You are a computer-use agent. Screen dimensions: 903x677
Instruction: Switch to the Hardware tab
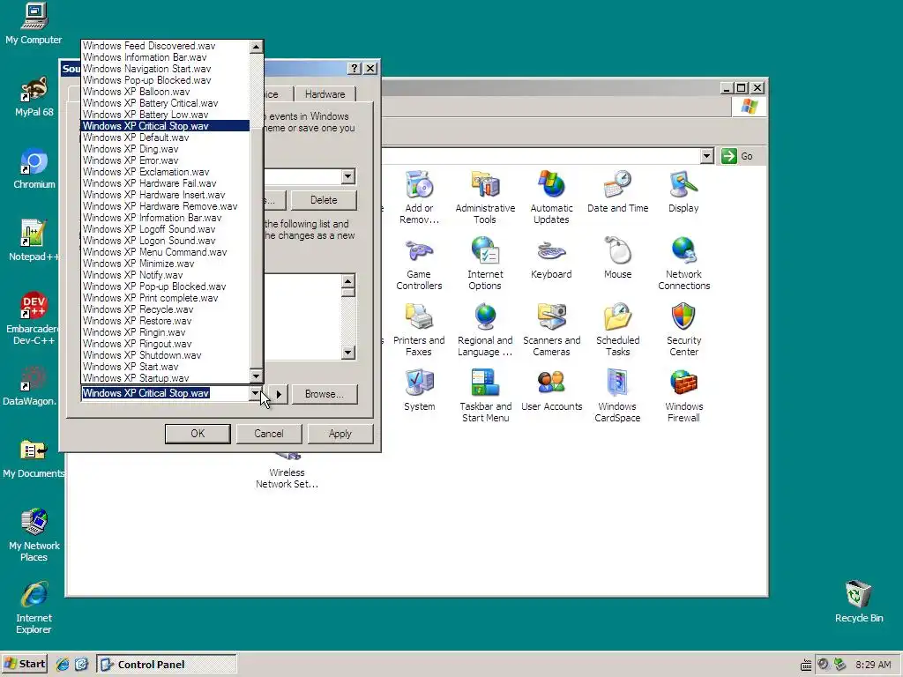tap(325, 94)
